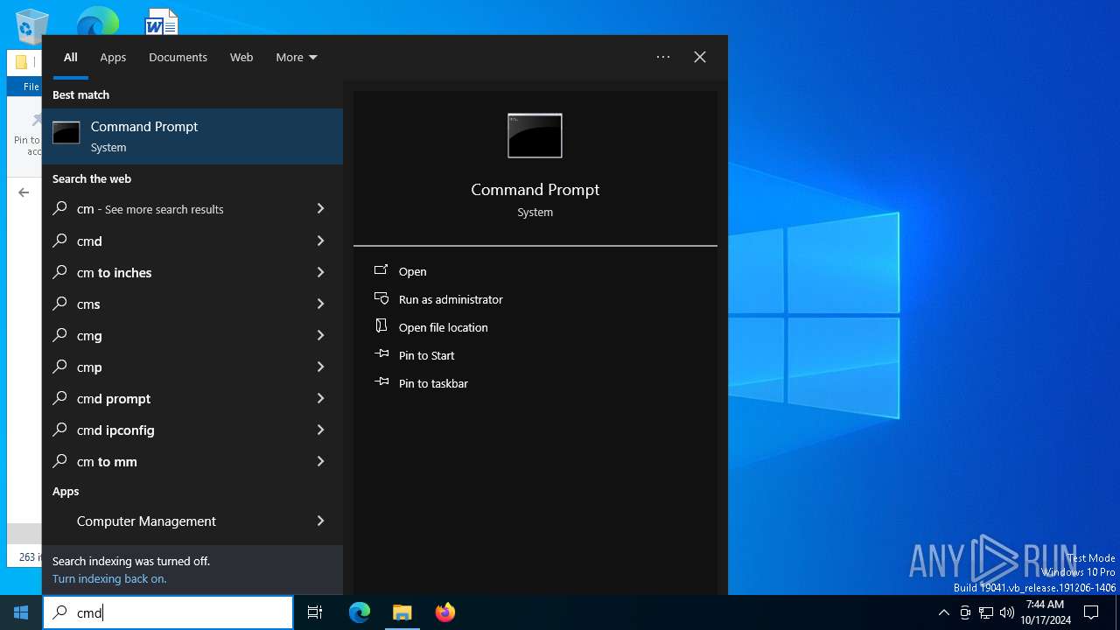Select the All search tab
Screen dimensions: 1120x630
[x=71, y=57]
